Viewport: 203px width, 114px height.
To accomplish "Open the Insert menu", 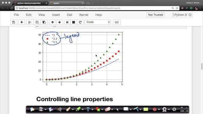I will (x=56, y=15).
